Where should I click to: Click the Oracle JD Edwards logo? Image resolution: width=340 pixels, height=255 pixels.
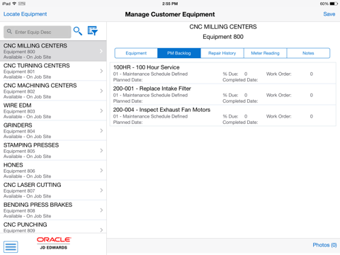[54, 244]
